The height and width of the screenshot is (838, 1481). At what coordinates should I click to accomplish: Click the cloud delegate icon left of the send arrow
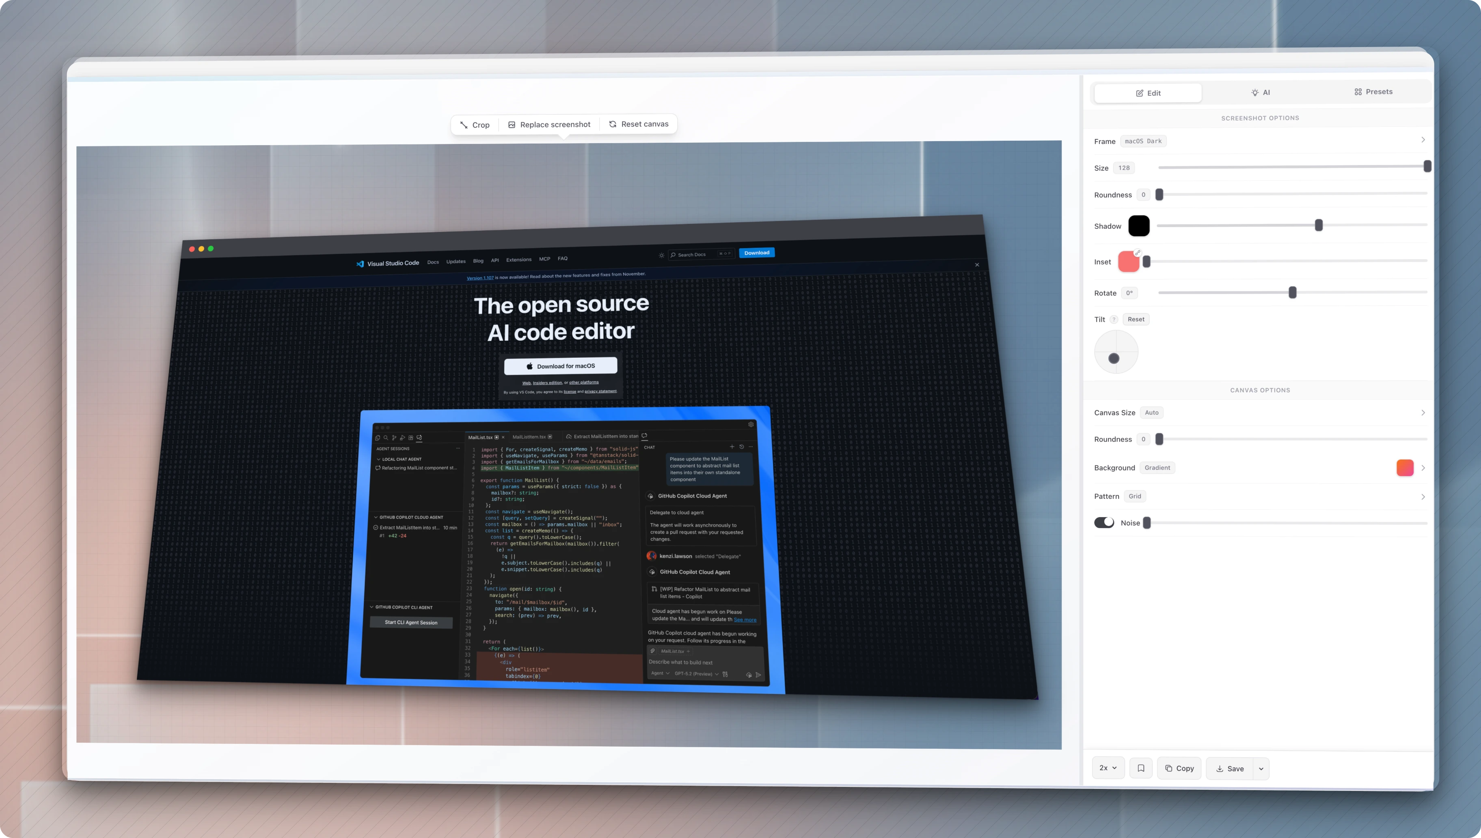749,675
